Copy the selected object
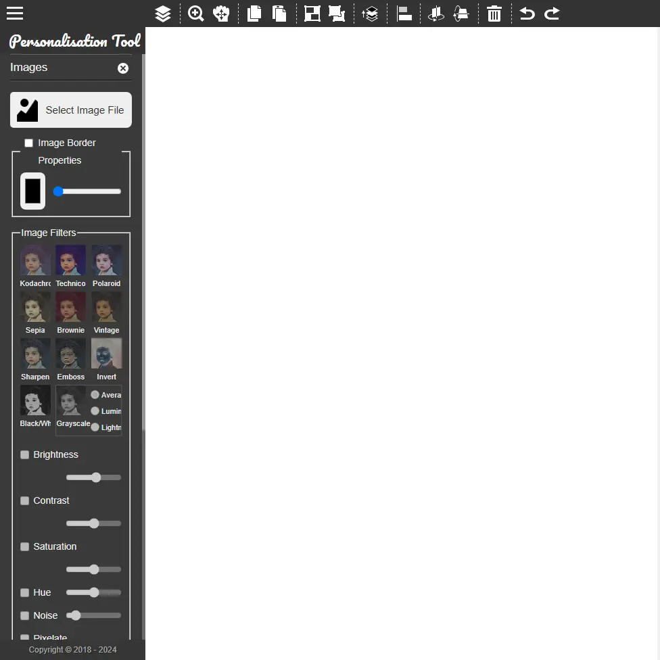 pos(254,14)
